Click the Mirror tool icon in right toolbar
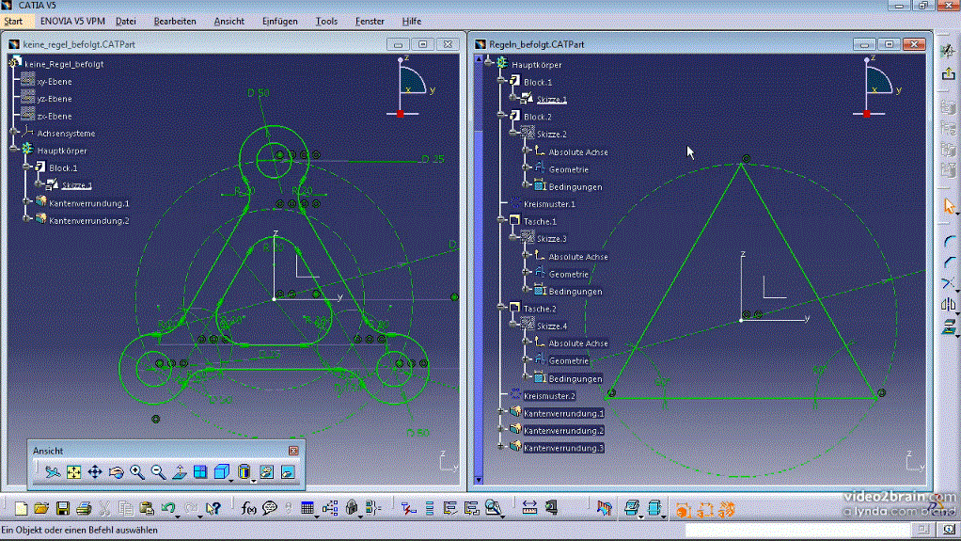This screenshot has width=961, height=541. point(948,305)
